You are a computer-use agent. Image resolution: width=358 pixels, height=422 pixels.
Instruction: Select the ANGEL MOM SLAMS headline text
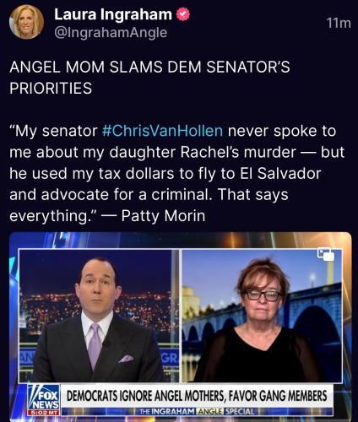[149, 78]
